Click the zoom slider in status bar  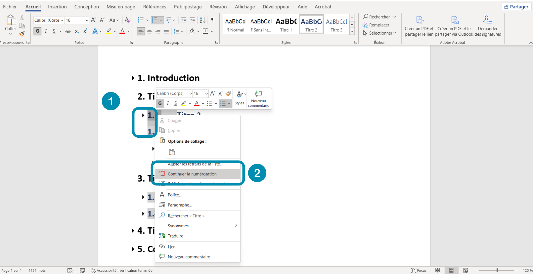pos(497,270)
